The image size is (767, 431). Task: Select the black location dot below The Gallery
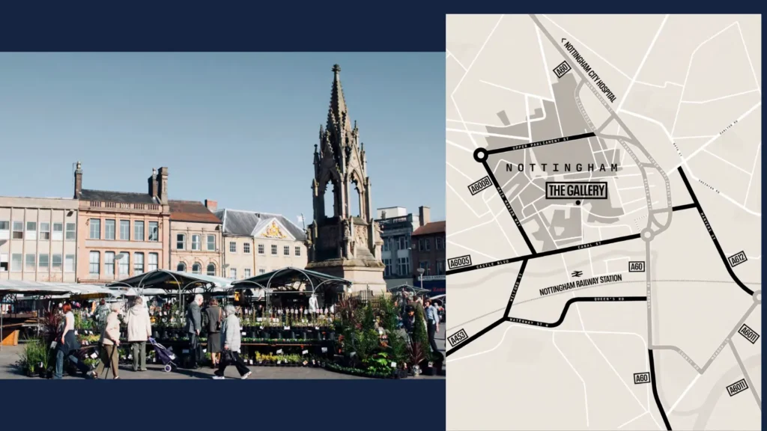578,203
